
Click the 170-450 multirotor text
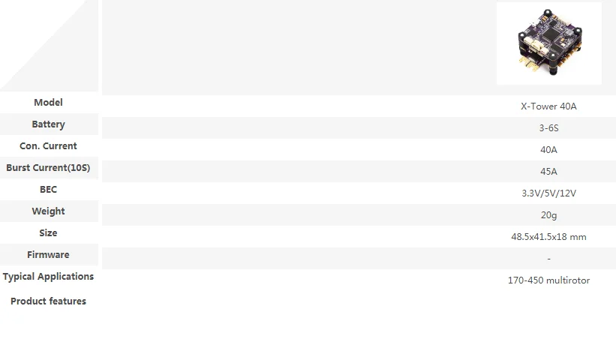click(548, 280)
